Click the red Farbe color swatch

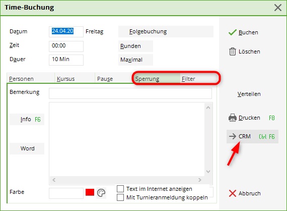click(90, 192)
